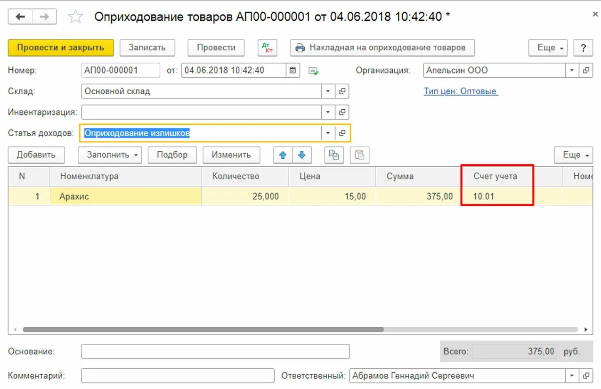Click the scrollbar left arrow
The image size is (601, 389).
tap(15, 330)
